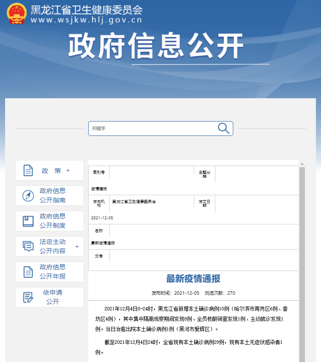Click the magnifier search icon
Screen dimensions: 321x362
coord(223,128)
